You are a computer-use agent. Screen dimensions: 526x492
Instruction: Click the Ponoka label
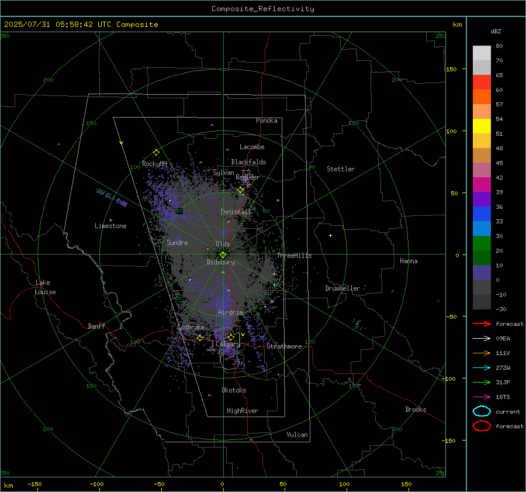pos(267,121)
